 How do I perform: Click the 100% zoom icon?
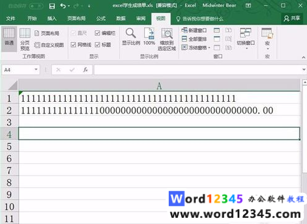pos(149,37)
